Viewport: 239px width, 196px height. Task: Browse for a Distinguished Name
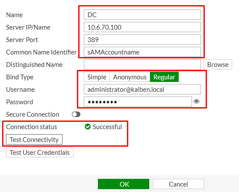click(218, 64)
